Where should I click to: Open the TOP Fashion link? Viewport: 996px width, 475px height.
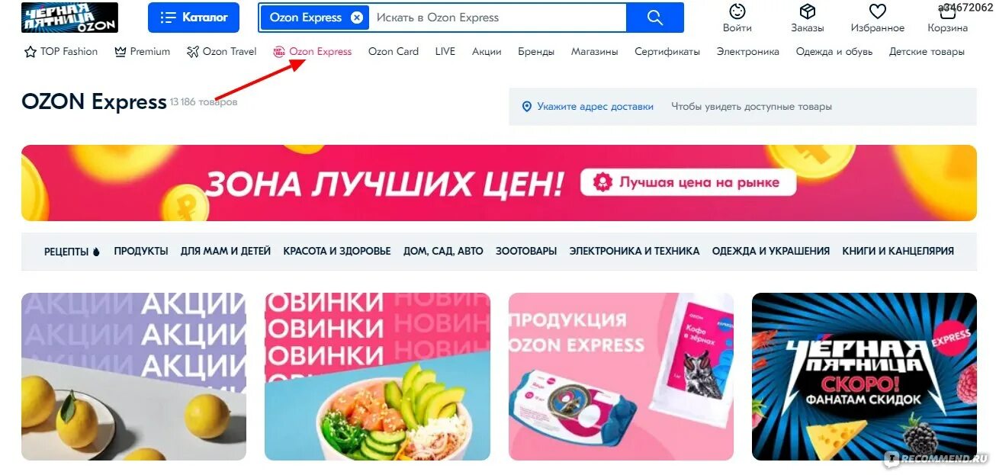[61, 52]
